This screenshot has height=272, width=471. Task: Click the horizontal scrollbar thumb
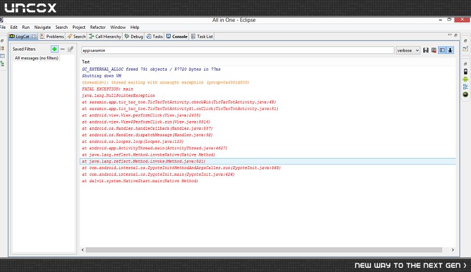tap(264, 250)
